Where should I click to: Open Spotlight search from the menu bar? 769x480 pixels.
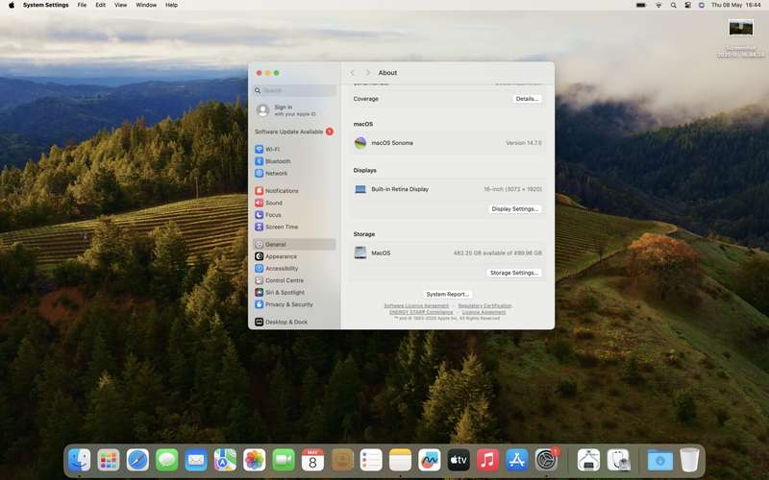coord(674,5)
